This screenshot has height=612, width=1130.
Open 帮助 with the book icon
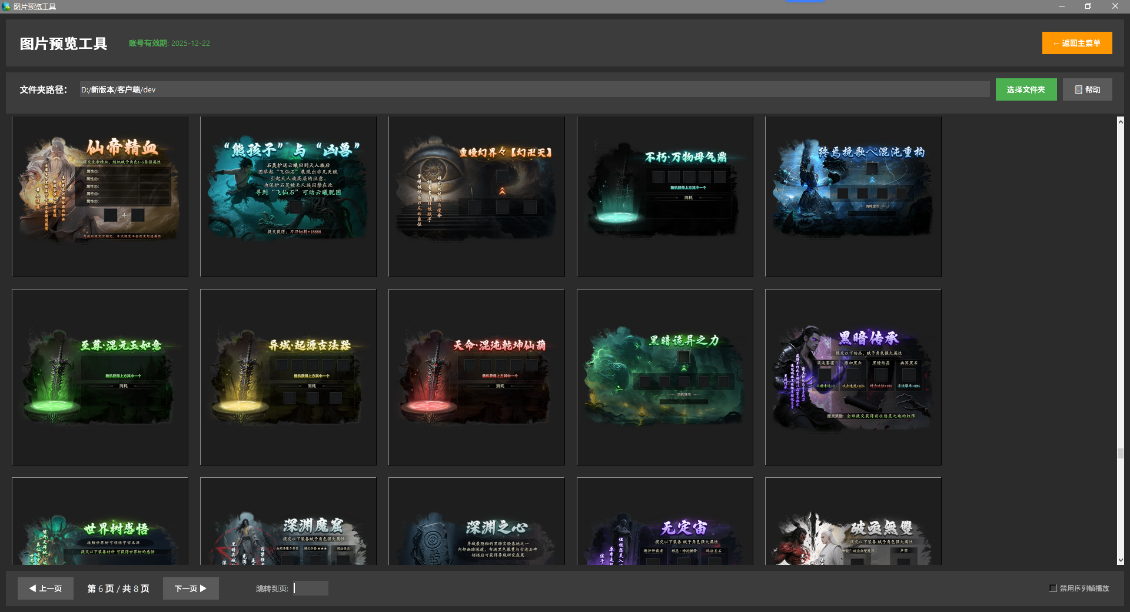coord(1087,89)
